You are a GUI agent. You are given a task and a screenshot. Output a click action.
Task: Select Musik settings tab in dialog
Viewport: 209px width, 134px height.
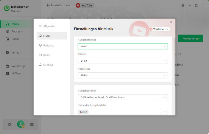(52, 36)
